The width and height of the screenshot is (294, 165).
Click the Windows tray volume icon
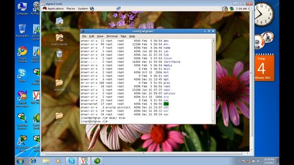point(258,161)
